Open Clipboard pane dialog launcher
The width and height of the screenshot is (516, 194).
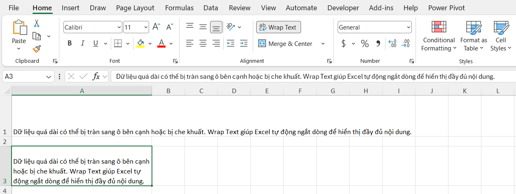coord(55,61)
